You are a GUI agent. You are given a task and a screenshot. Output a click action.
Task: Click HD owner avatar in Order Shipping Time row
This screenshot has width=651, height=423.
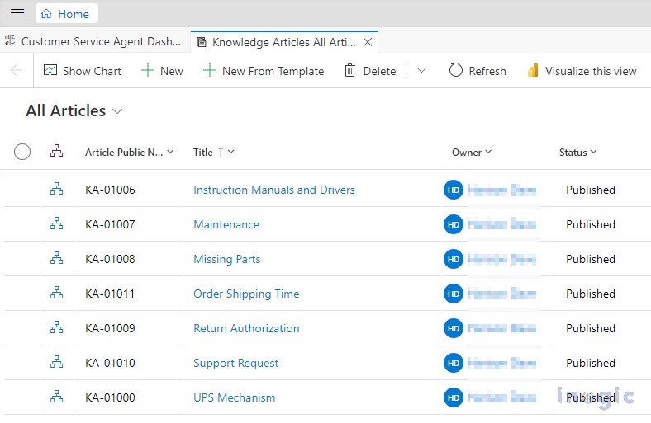tap(454, 294)
